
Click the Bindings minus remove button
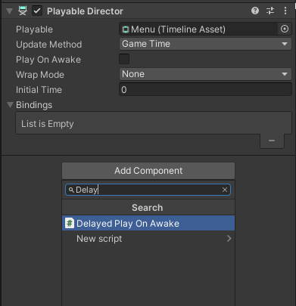272,141
